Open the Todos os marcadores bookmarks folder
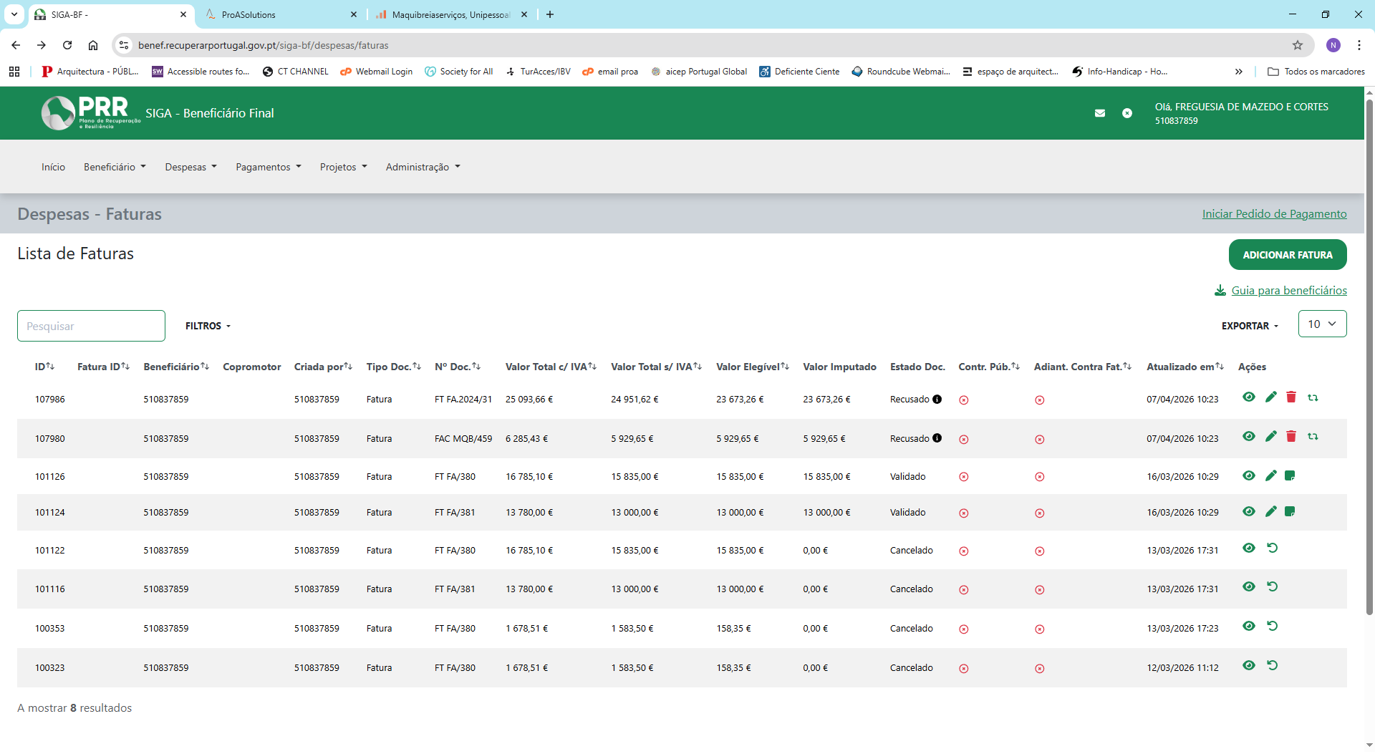 [x=1316, y=72]
